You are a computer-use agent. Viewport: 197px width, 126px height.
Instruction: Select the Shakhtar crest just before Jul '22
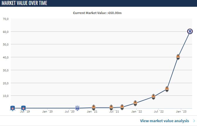[153, 96]
